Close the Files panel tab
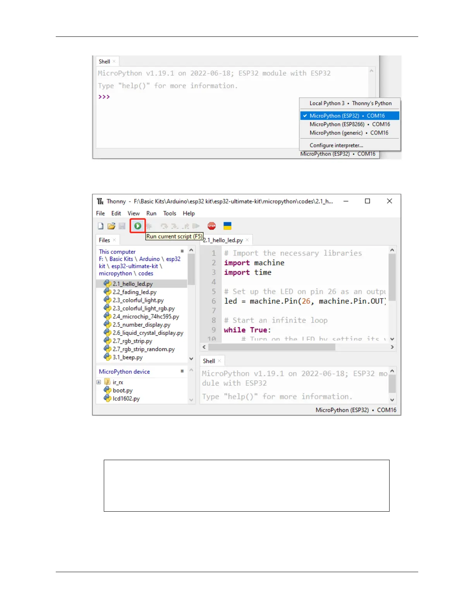The image size is (474, 614). [114, 240]
